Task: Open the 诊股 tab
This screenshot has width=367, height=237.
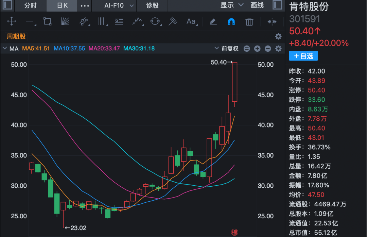Action: click(152, 5)
